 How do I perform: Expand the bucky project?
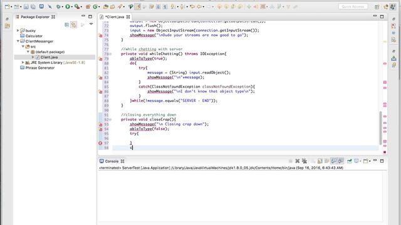pos(18,31)
